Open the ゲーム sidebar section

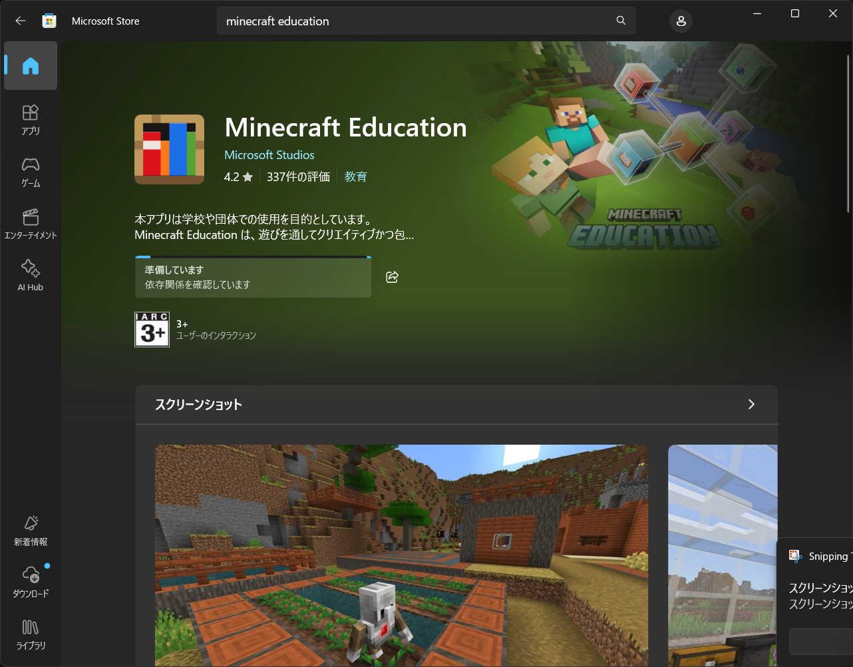tap(31, 172)
